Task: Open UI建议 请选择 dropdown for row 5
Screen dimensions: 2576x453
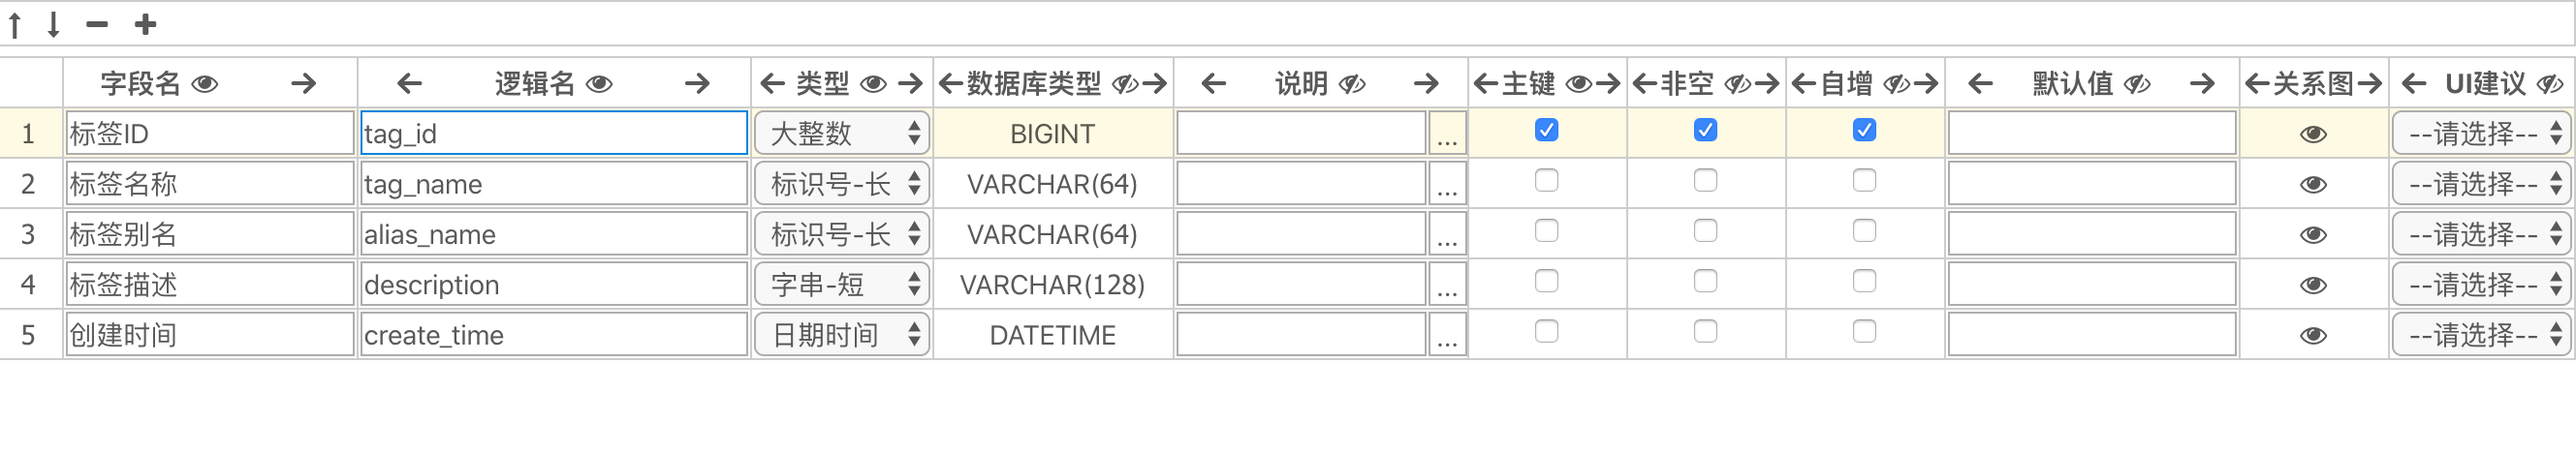Action: pyautogui.click(x=2481, y=335)
